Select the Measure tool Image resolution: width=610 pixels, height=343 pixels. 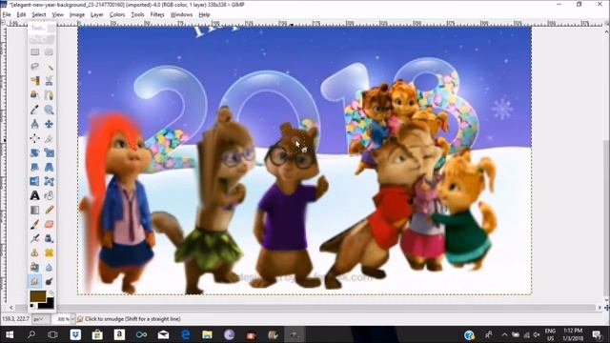tap(34, 124)
